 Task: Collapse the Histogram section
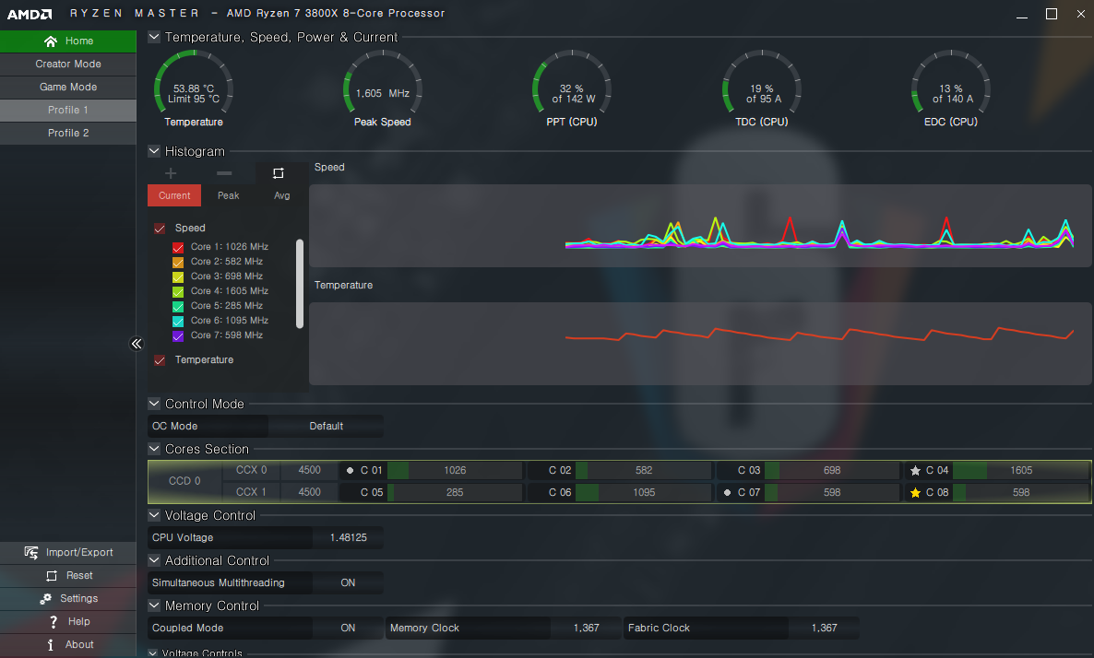click(154, 151)
